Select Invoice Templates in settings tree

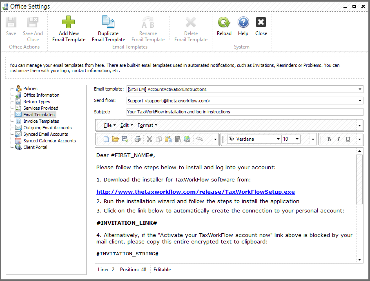tap(41, 121)
